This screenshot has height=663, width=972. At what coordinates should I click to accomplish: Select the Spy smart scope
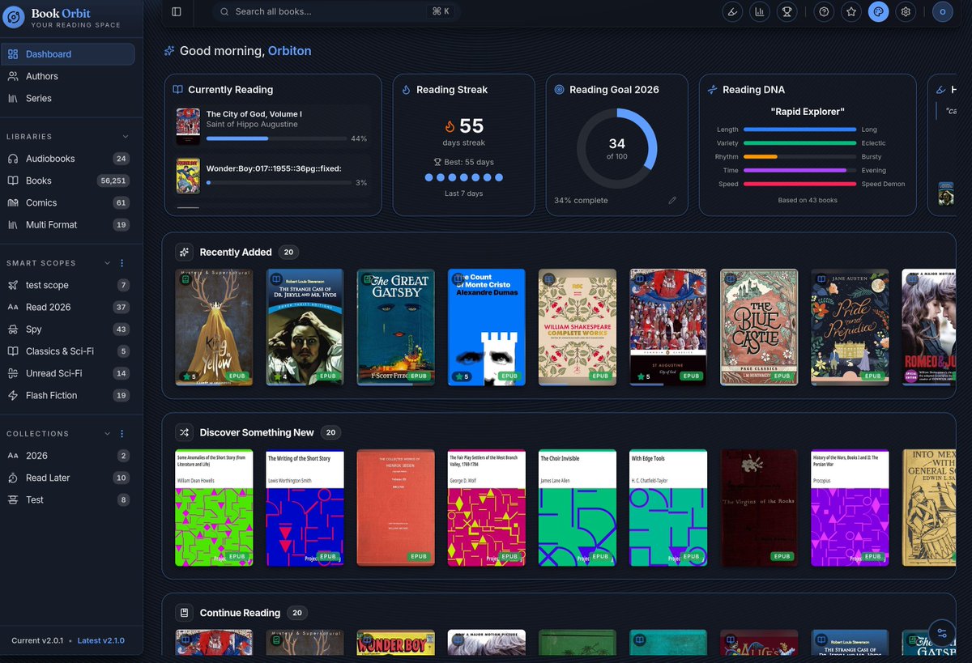[68, 329]
